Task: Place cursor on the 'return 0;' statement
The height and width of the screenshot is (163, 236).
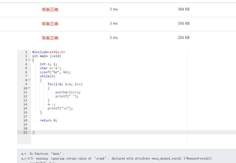Action: pyautogui.click(x=48, y=120)
